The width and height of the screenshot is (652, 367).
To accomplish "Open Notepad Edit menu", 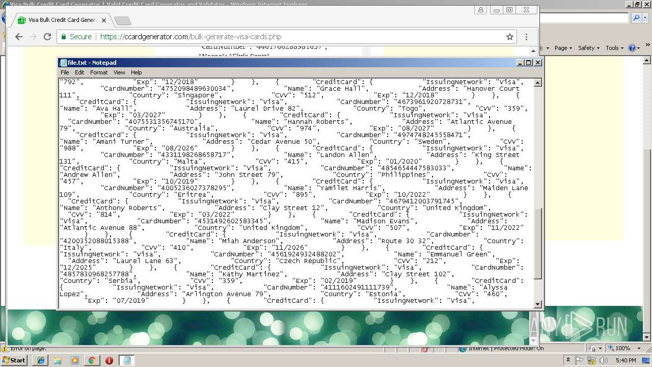I will pos(79,72).
